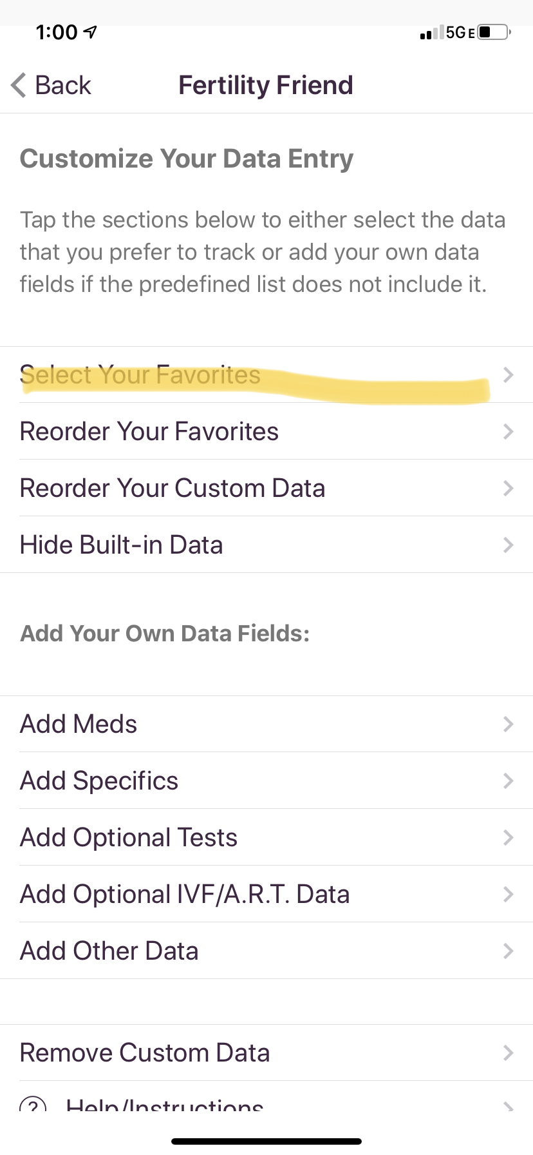Go to Reorder Your Custom Data
This screenshot has height=1155, width=533.
(x=173, y=489)
